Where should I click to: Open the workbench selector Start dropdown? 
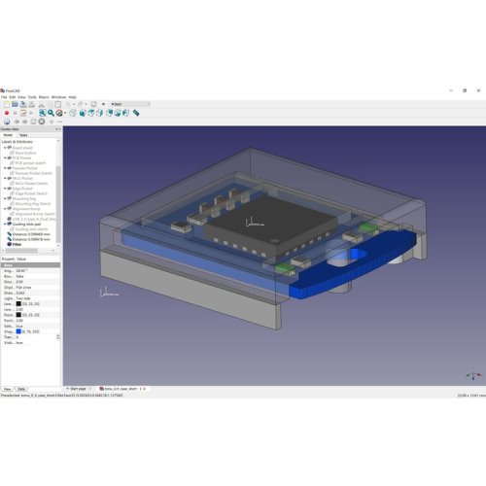(130, 104)
